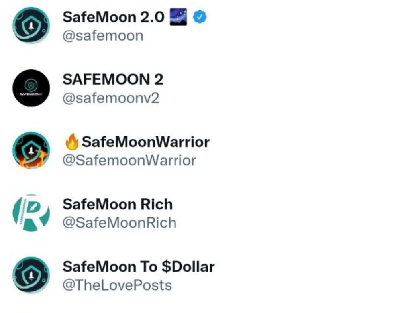The height and width of the screenshot is (313, 408).
Task: Open the SafeMoon To $Dollar display name
Action: [x=138, y=267]
